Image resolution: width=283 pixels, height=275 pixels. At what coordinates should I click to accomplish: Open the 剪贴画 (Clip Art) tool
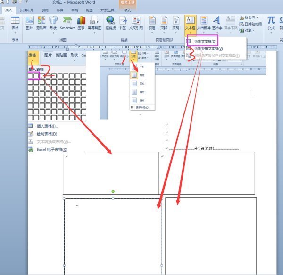pyautogui.click(x=41, y=23)
